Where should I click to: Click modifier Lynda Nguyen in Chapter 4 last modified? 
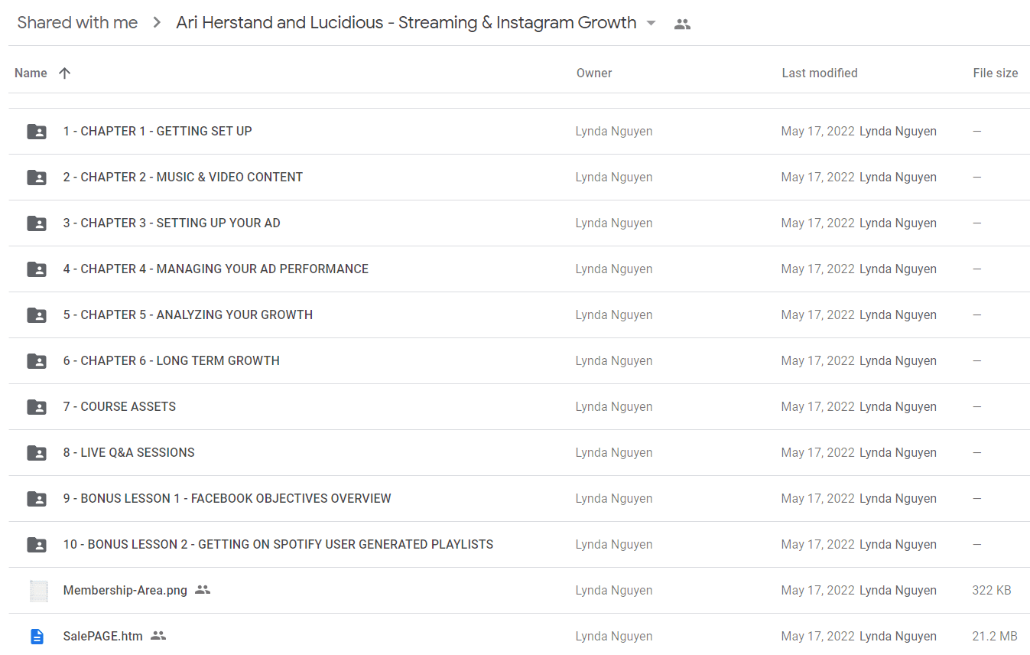click(898, 269)
